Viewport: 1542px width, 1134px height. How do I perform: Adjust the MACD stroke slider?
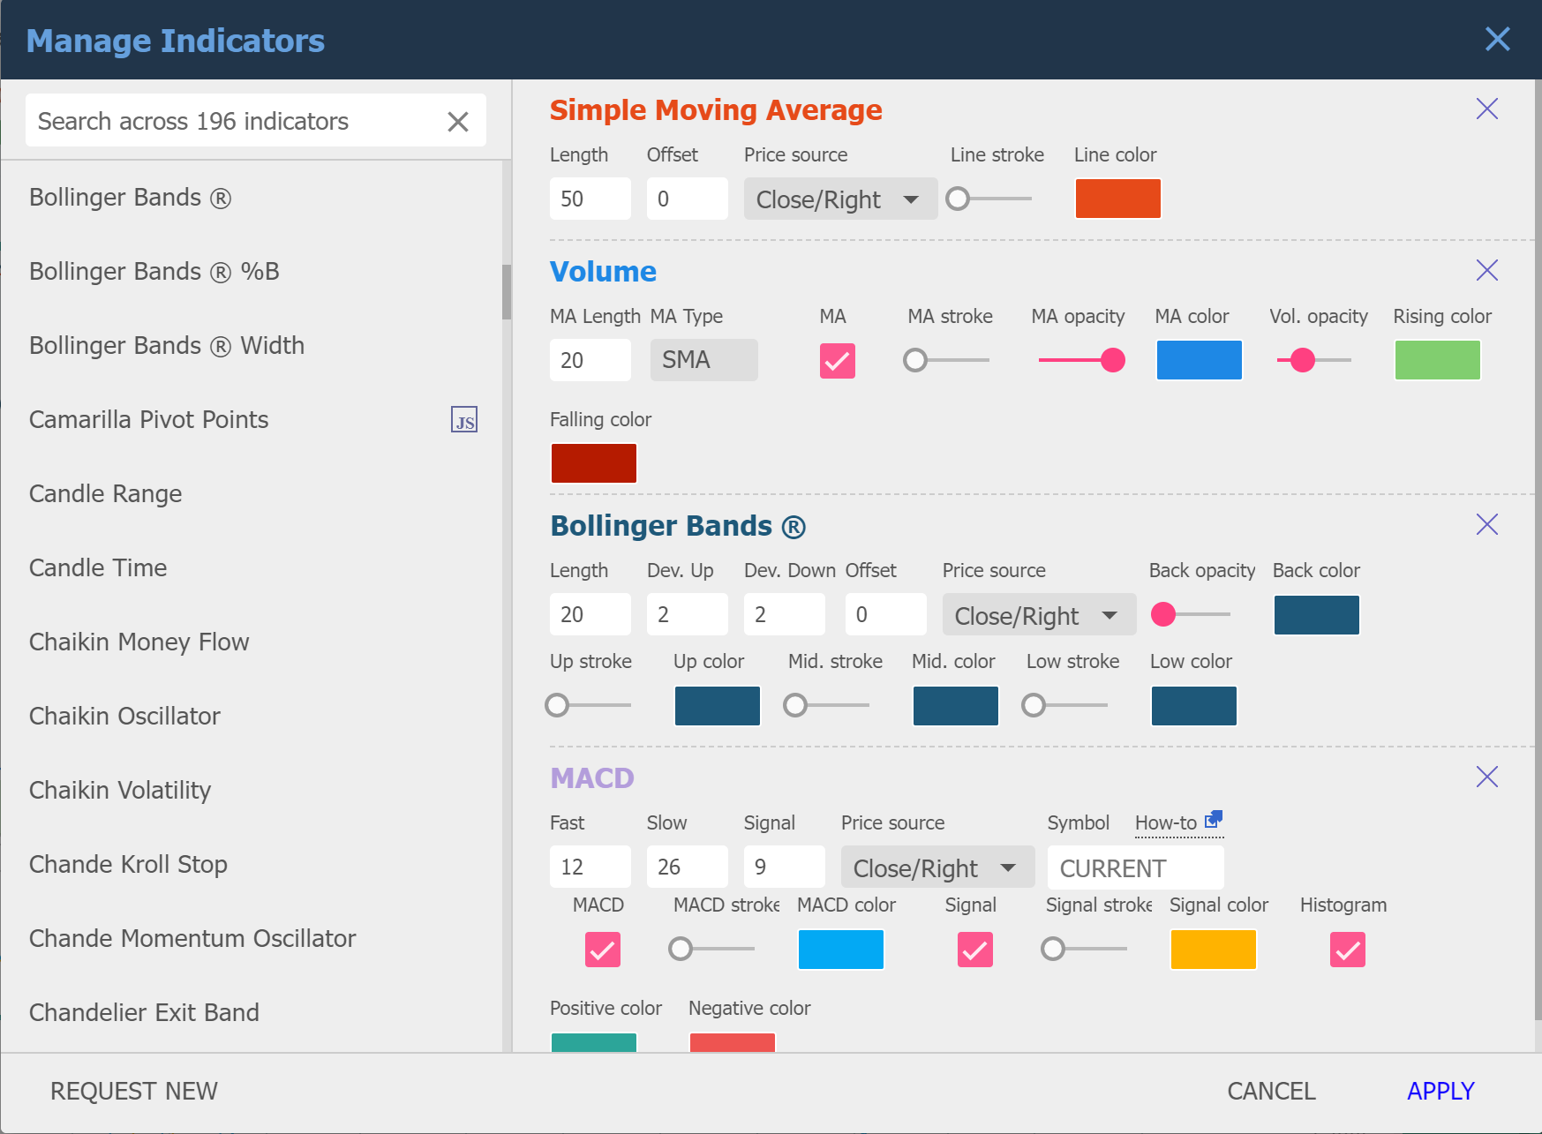pyautogui.click(x=711, y=949)
